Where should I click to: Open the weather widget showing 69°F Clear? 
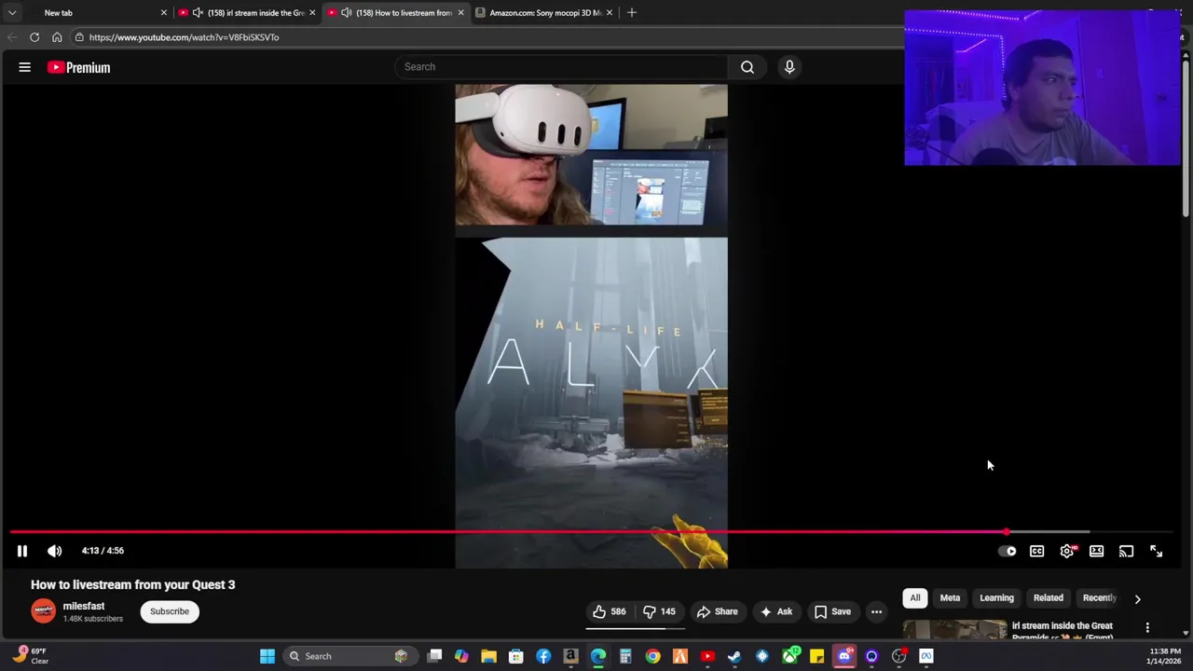(x=33, y=656)
